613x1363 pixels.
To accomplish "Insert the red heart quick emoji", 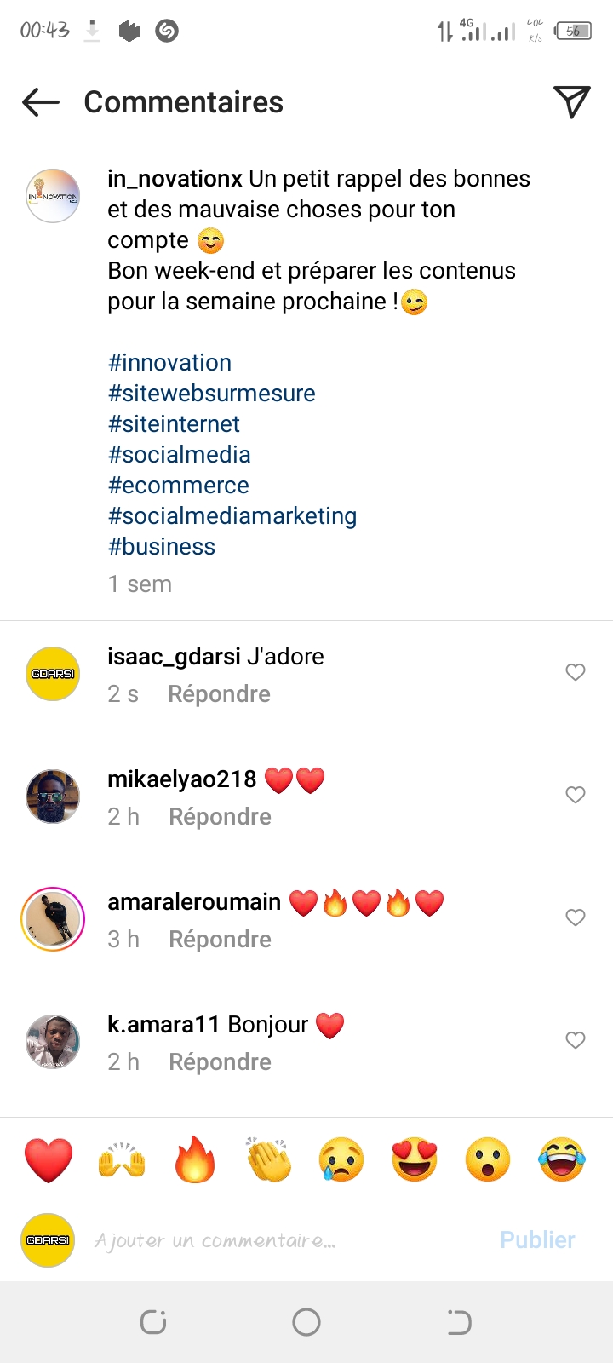I will point(49,1159).
